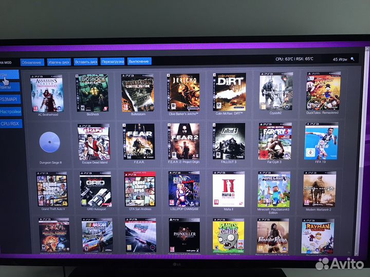The height and width of the screenshot is (277, 370).
Task: Select the Painkiller game cover
Action: 184,235
